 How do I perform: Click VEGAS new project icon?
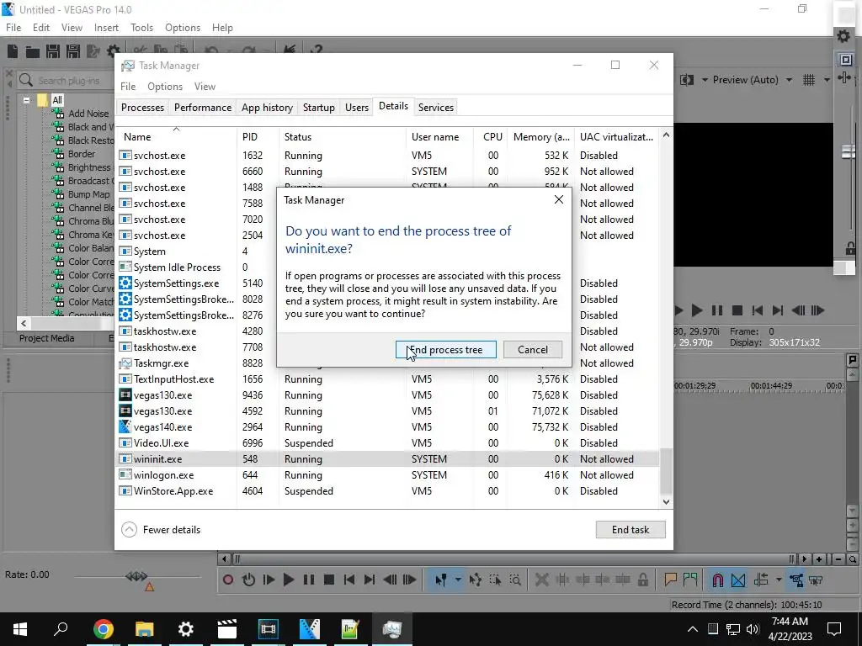pyautogui.click(x=13, y=51)
